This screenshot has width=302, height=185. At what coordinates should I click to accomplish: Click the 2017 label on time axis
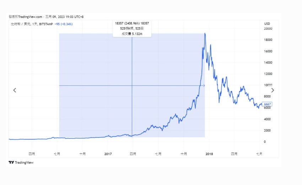click(108, 154)
